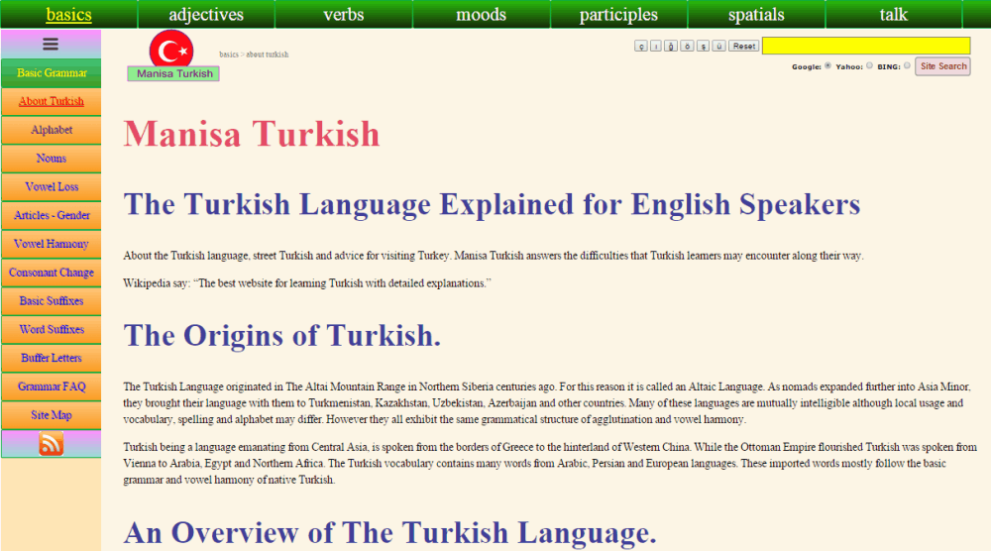Open the talk top tab
The image size is (991, 551).
pos(894,14)
